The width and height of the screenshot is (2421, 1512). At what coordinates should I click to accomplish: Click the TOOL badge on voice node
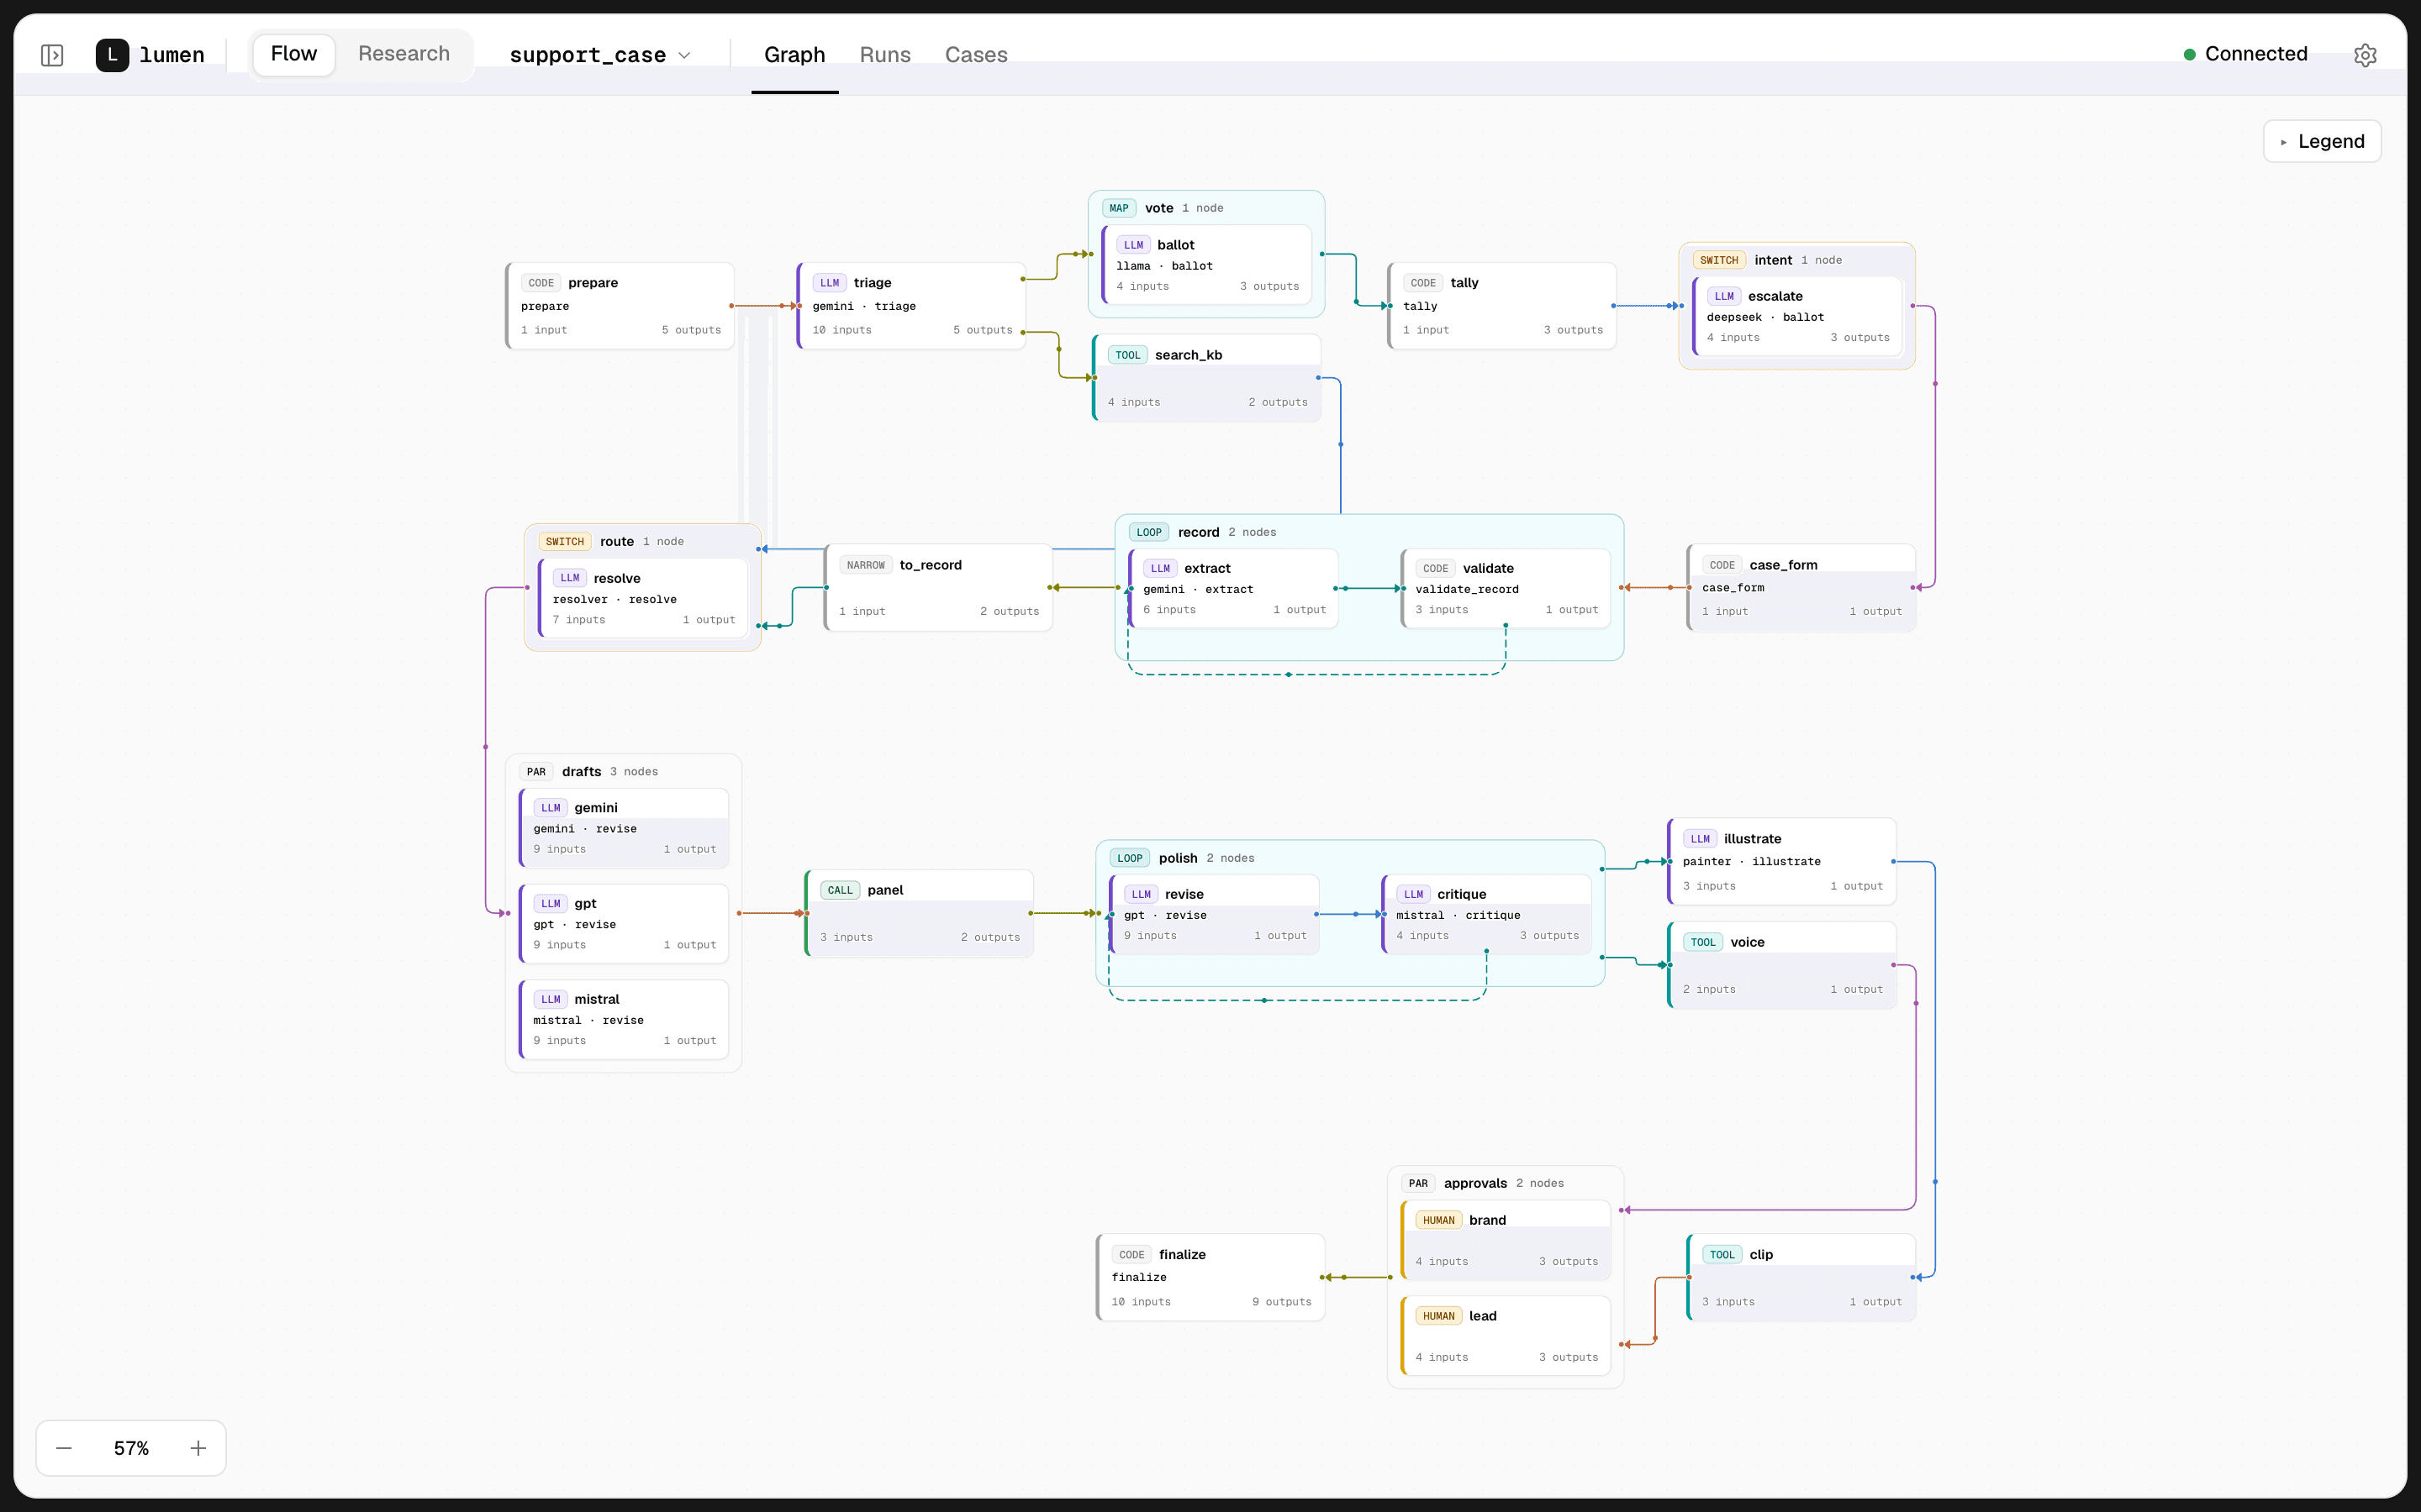point(1703,942)
